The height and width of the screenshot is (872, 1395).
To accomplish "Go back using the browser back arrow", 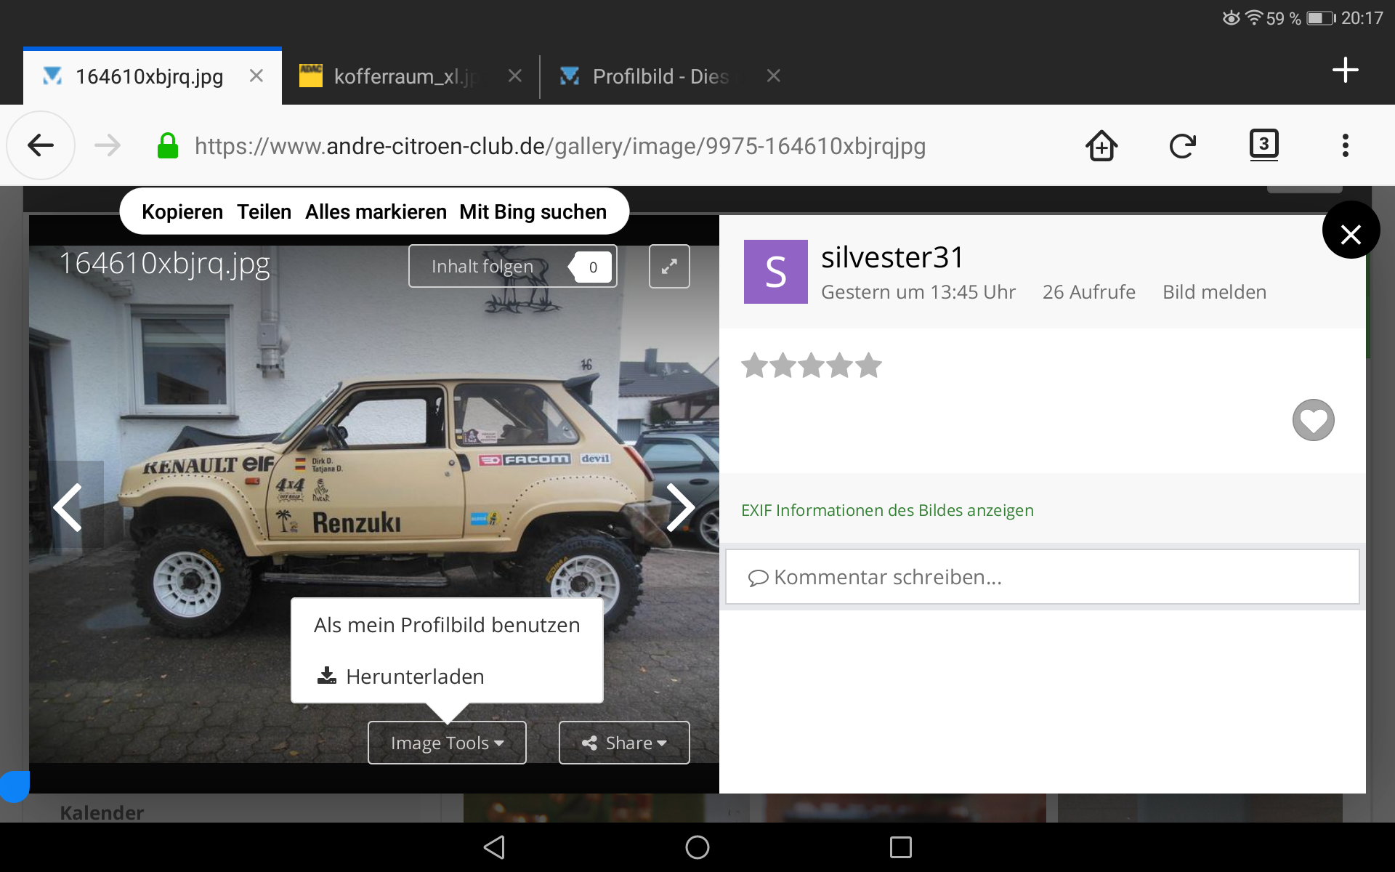I will tap(41, 145).
